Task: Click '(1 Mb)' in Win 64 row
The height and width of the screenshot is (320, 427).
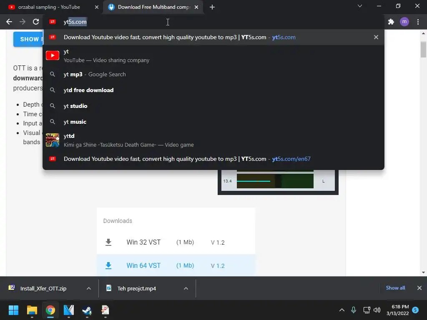Action: (x=185, y=265)
